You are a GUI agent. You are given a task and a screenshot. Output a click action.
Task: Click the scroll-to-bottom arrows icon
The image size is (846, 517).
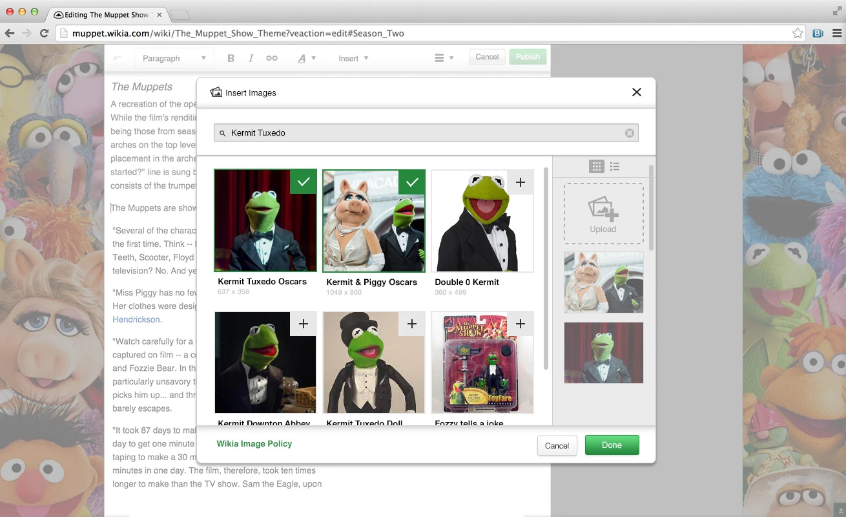(840, 511)
